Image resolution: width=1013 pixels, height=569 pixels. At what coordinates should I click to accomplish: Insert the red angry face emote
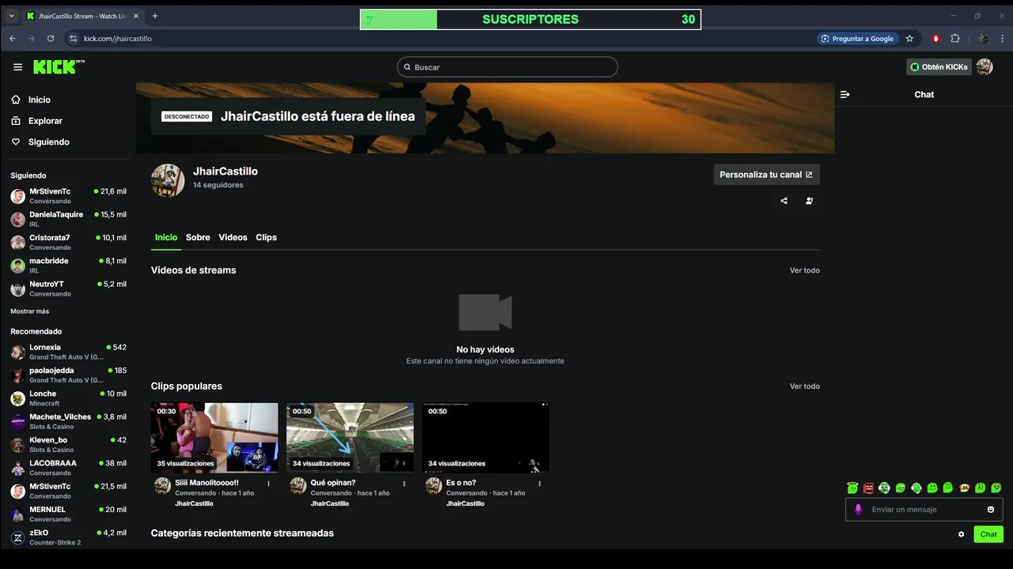868,488
